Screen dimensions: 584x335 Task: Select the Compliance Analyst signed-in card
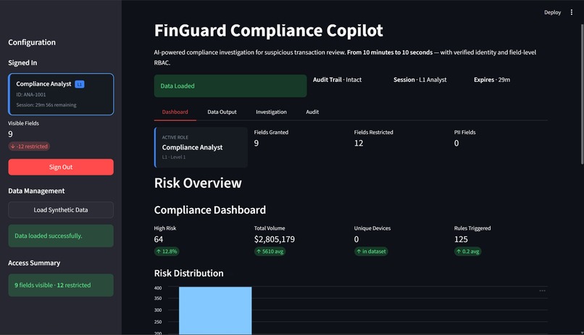coord(61,94)
